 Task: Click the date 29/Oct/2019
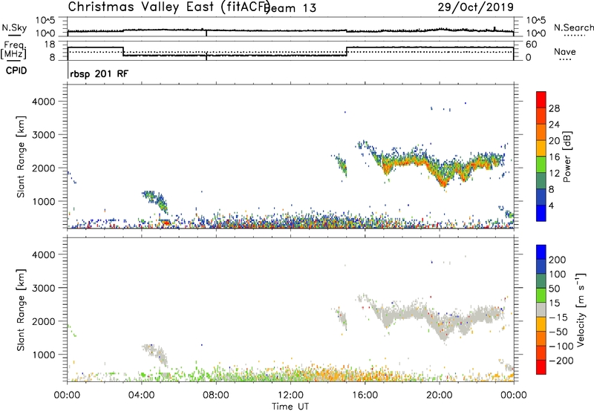[x=475, y=7]
